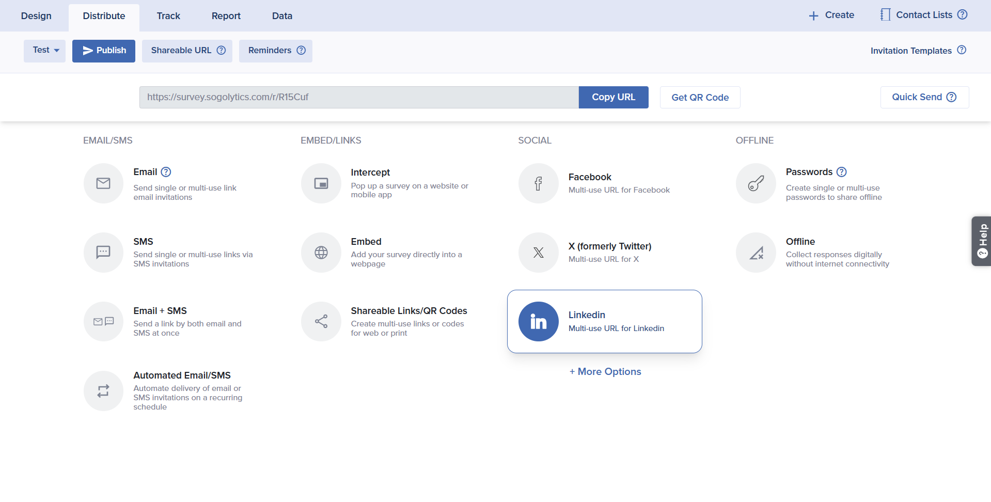Click the Offline distribution icon
Image resolution: width=991 pixels, height=502 pixels.
[x=756, y=253]
